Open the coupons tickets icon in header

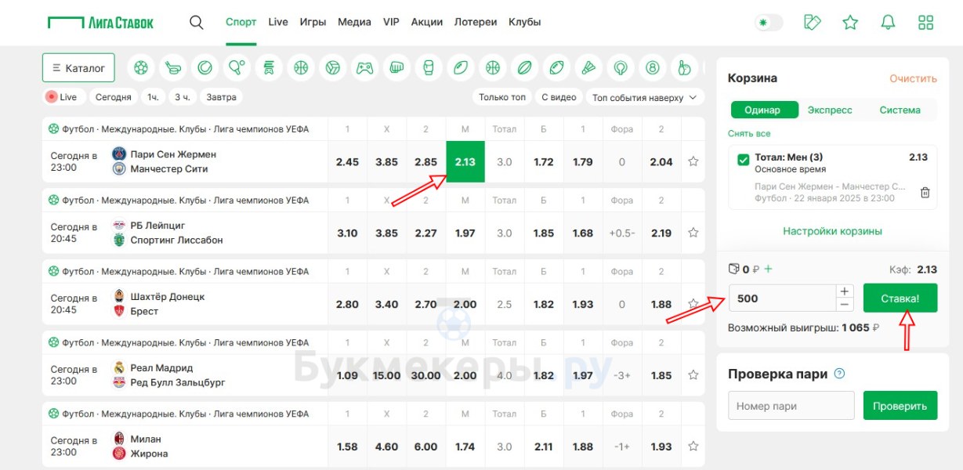coord(813,22)
